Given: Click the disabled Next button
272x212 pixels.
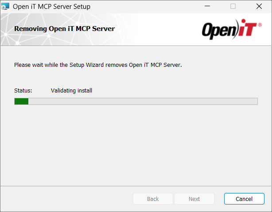Looking at the screenshot, I should pyautogui.click(x=194, y=199).
